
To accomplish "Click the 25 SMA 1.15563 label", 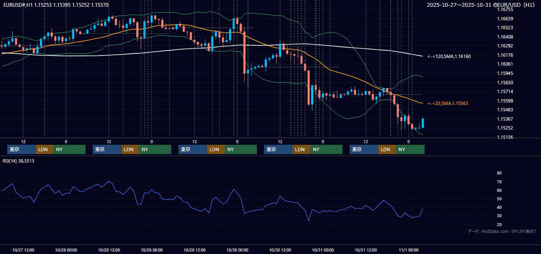I will pyautogui.click(x=448, y=103).
